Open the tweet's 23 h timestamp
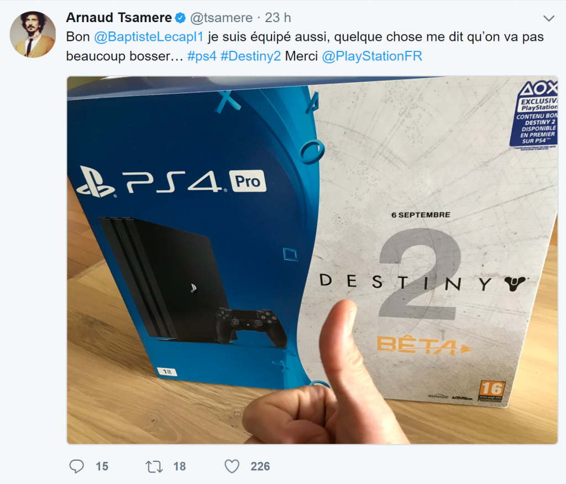This screenshot has height=484, width=566. 278,18
